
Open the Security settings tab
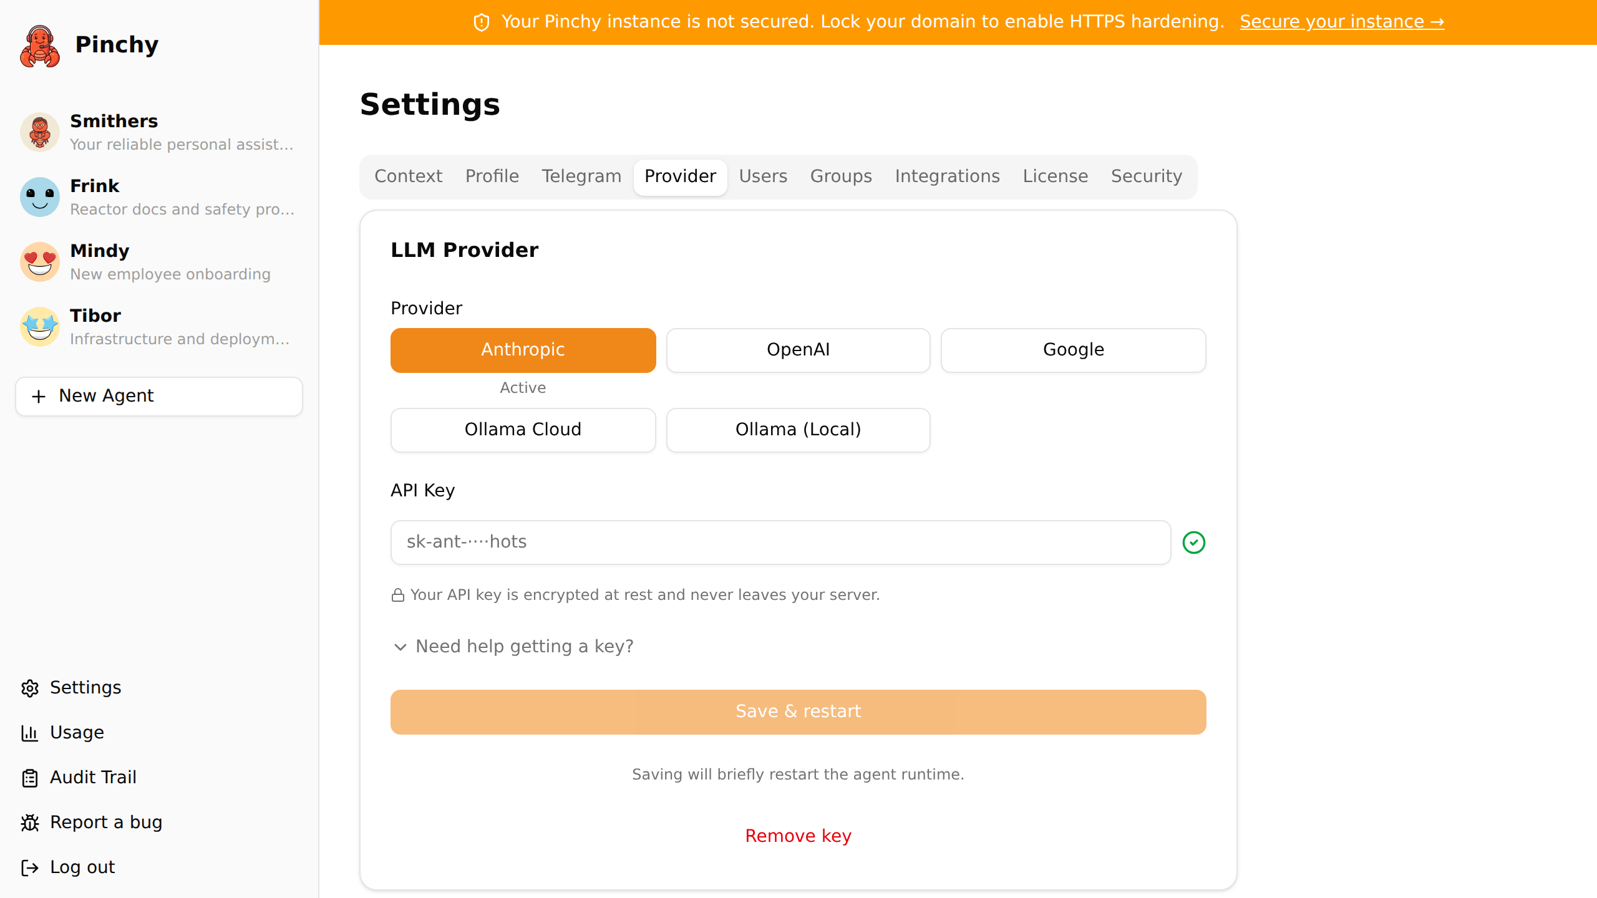pos(1146,176)
